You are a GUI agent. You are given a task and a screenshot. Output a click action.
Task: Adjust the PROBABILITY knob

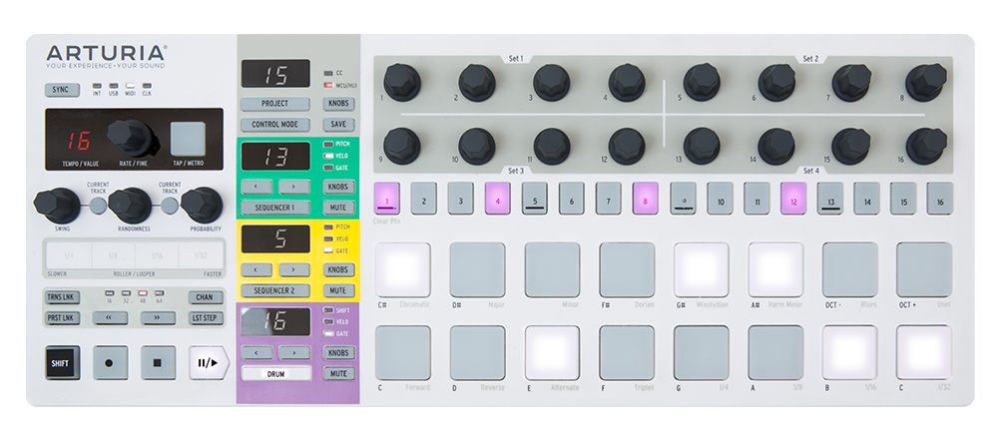(x=203, y=205)
